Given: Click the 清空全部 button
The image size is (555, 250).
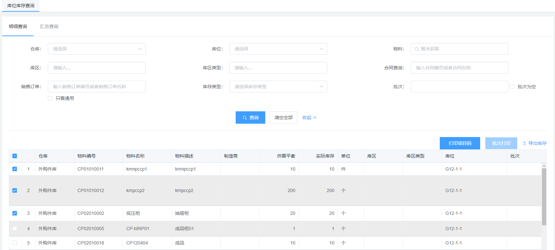Looking at the screenshot, I should (x=283, y=118).
